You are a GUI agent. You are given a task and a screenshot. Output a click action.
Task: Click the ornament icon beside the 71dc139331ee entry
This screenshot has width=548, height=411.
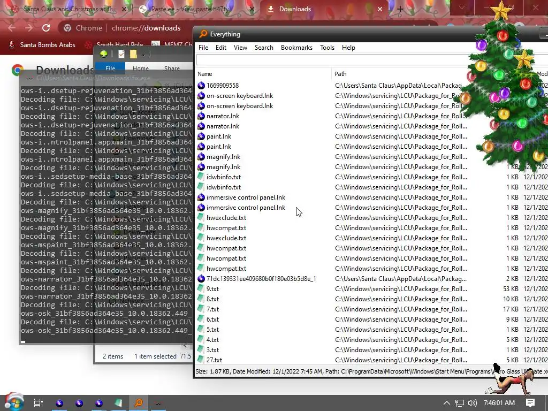pos(201,278)
